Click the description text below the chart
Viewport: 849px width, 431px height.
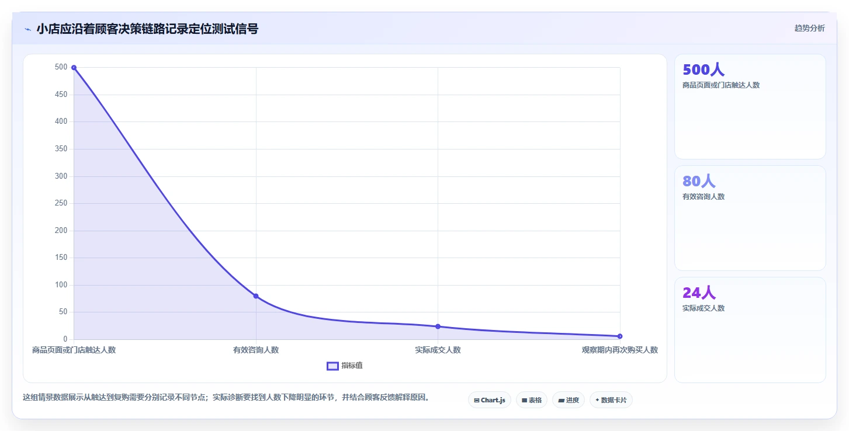point(227,398)
